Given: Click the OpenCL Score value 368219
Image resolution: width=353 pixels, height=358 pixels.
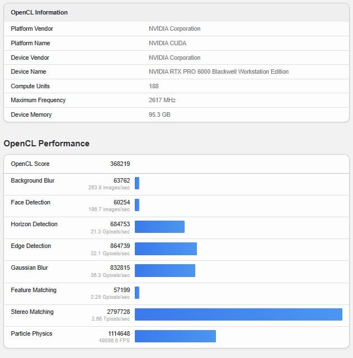Looking at the screenshot, I should [120, 164].
